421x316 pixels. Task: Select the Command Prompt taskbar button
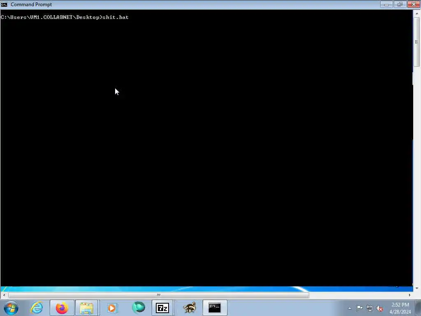[x=215, y=308]
